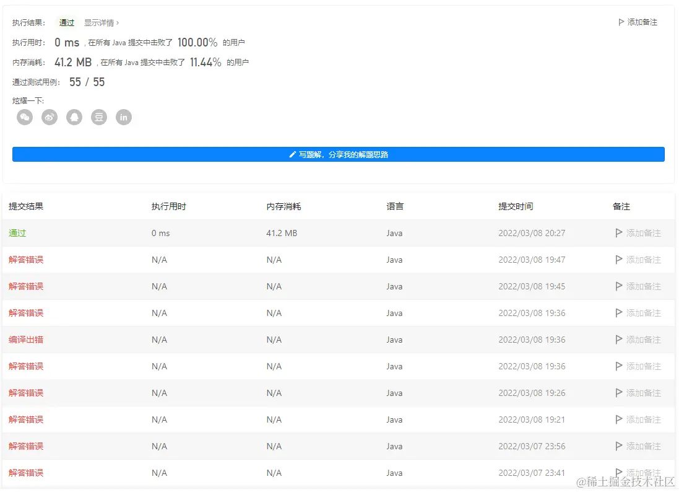The image size is (679, 492).
Task: Click 添加备注 flag at top right
Action: (x=638, y=22)
